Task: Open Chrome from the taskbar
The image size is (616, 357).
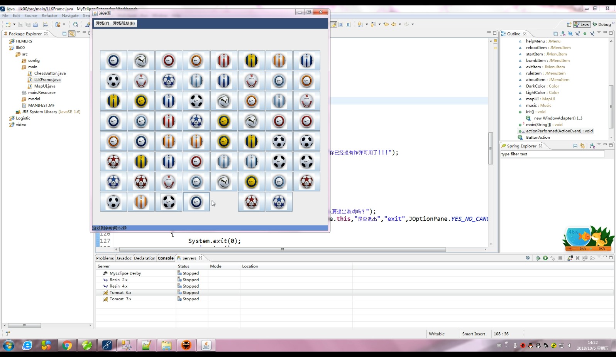Action: [x=67, y=345]
